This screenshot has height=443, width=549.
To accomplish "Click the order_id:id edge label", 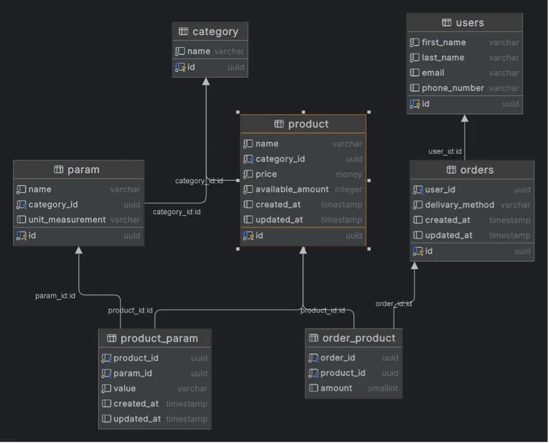I will [394, 304].
